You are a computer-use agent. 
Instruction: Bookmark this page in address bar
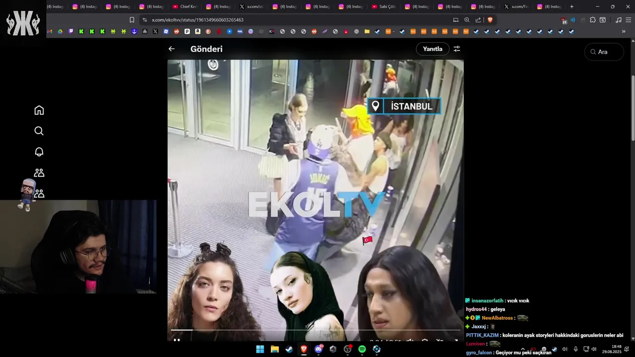132,20
